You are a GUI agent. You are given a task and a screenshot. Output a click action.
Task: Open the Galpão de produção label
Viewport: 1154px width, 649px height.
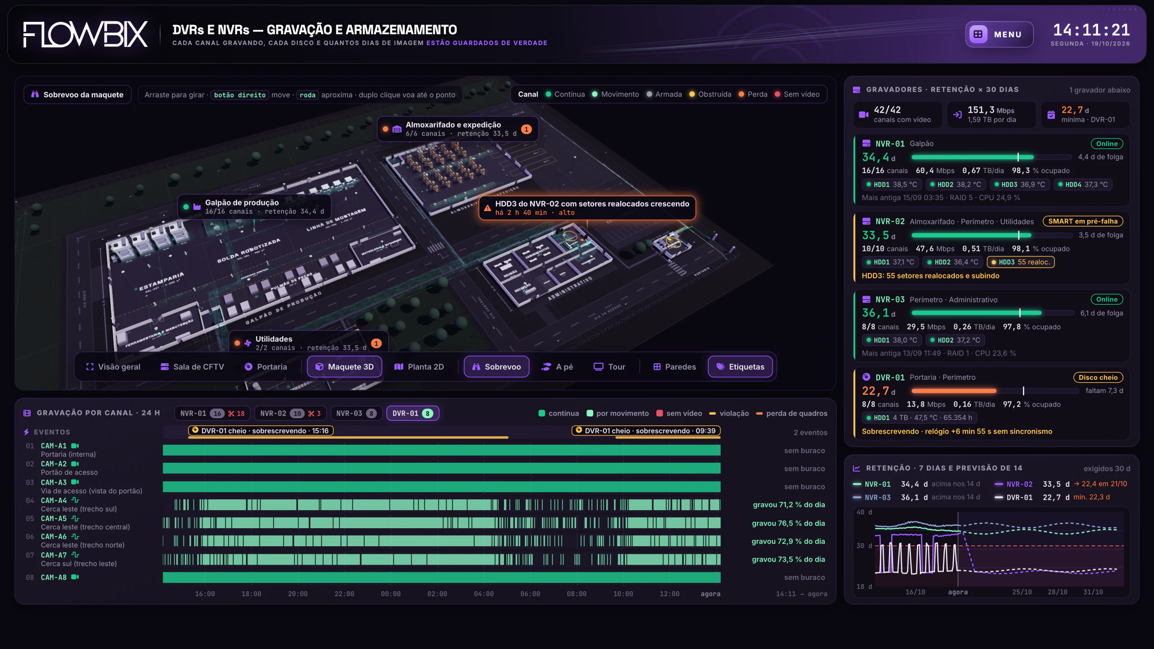pos(255,207)
